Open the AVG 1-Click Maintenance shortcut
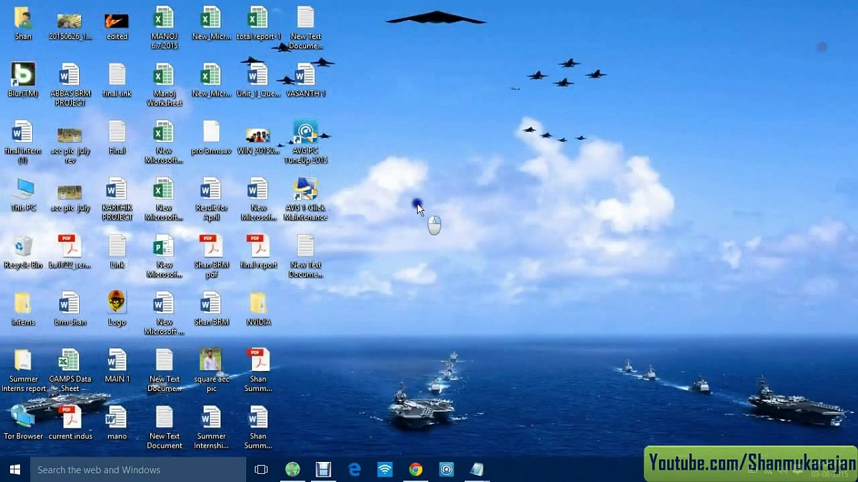 306,199
